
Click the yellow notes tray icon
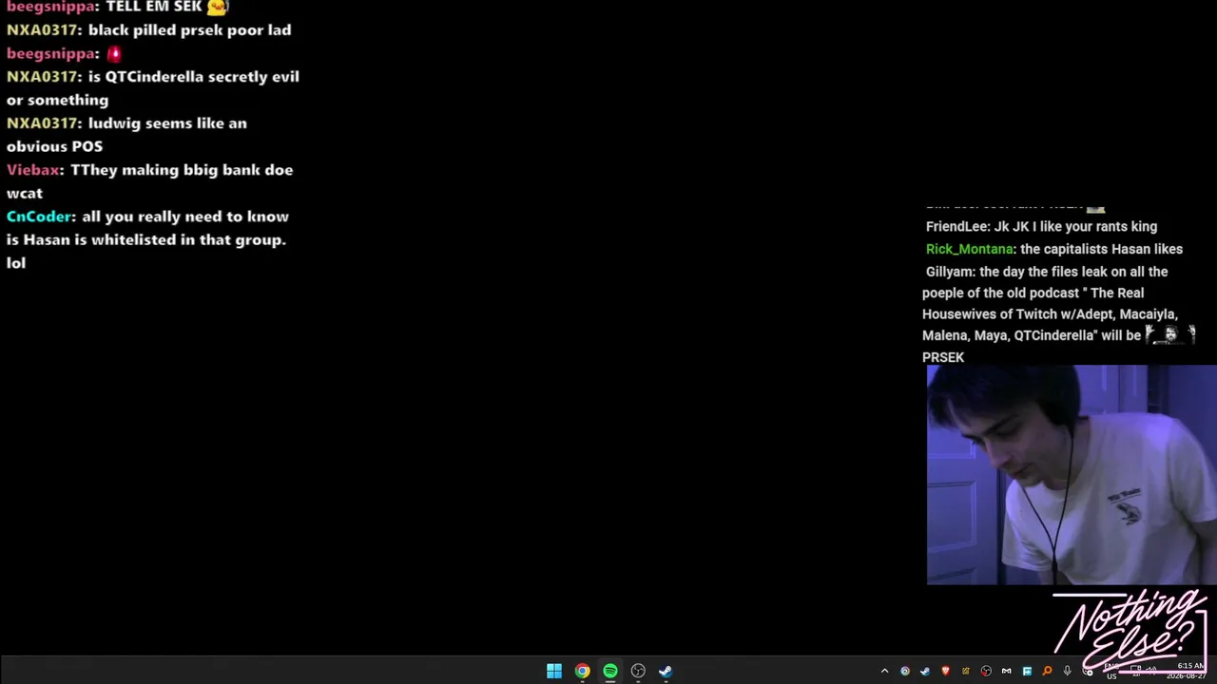click(x=966, y=671)
